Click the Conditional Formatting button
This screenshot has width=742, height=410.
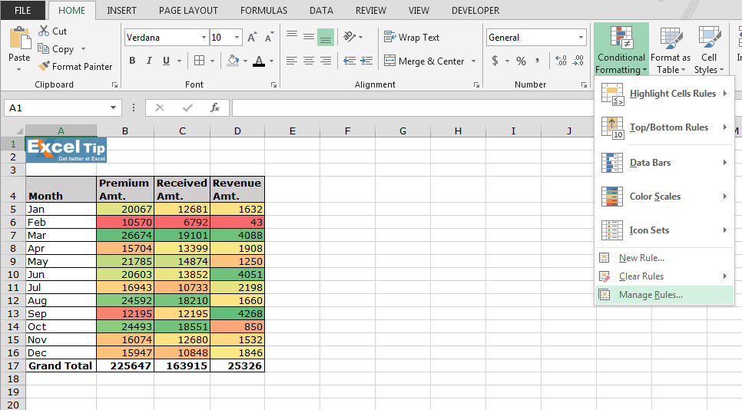(621, 49)
